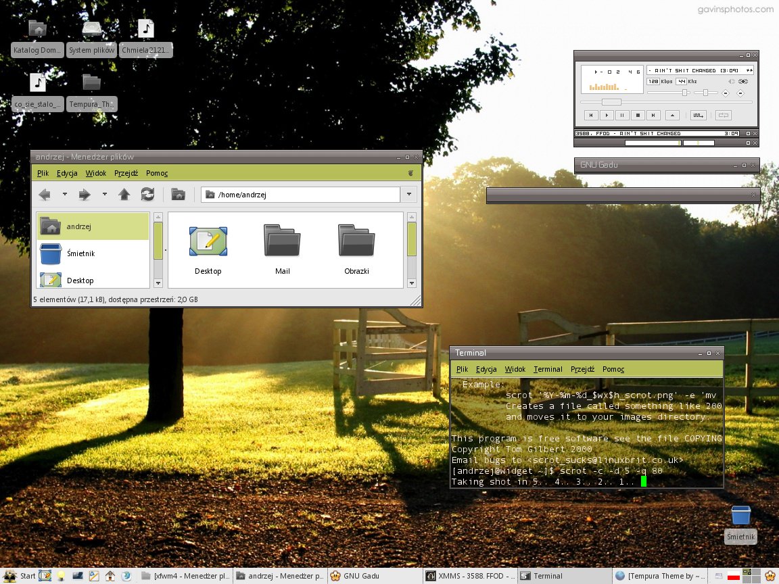Open the Przejdź menu in file manager
Viewport: 779px width, 584px height.
pos(126,173)
